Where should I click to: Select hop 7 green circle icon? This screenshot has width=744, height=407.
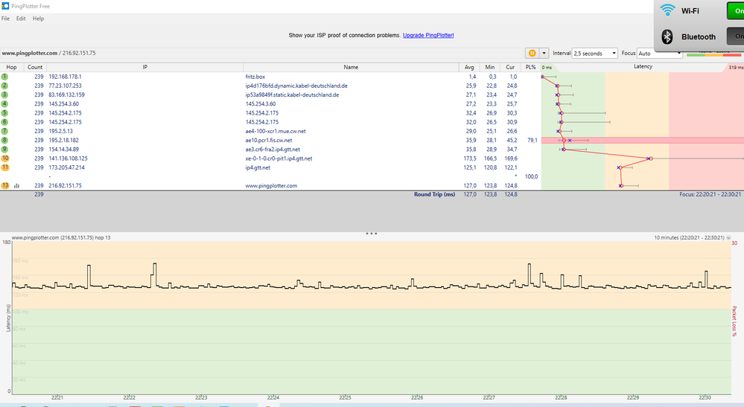pyautogui.click(x=4, y=131)
